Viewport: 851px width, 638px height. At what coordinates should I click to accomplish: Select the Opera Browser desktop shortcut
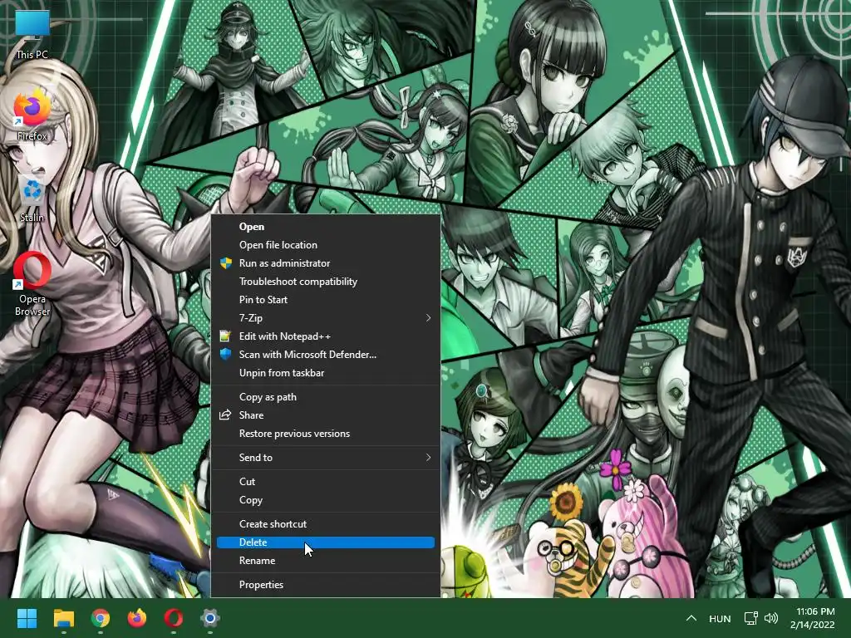tap(32, 283)
